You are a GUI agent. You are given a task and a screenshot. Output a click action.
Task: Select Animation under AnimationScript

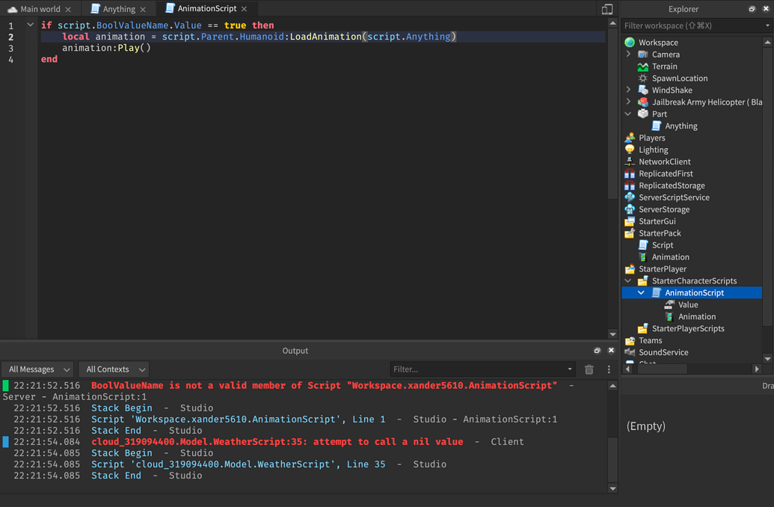point(697,316)
